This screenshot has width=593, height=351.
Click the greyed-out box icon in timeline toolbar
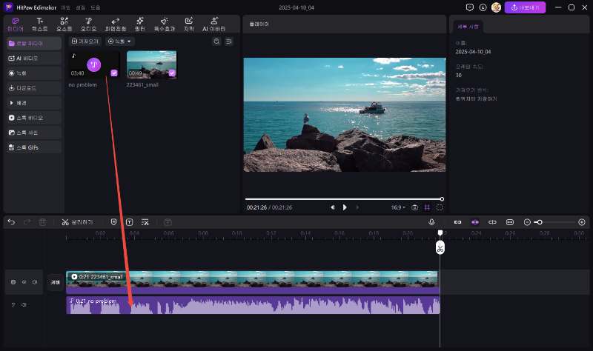click(168, 222)
